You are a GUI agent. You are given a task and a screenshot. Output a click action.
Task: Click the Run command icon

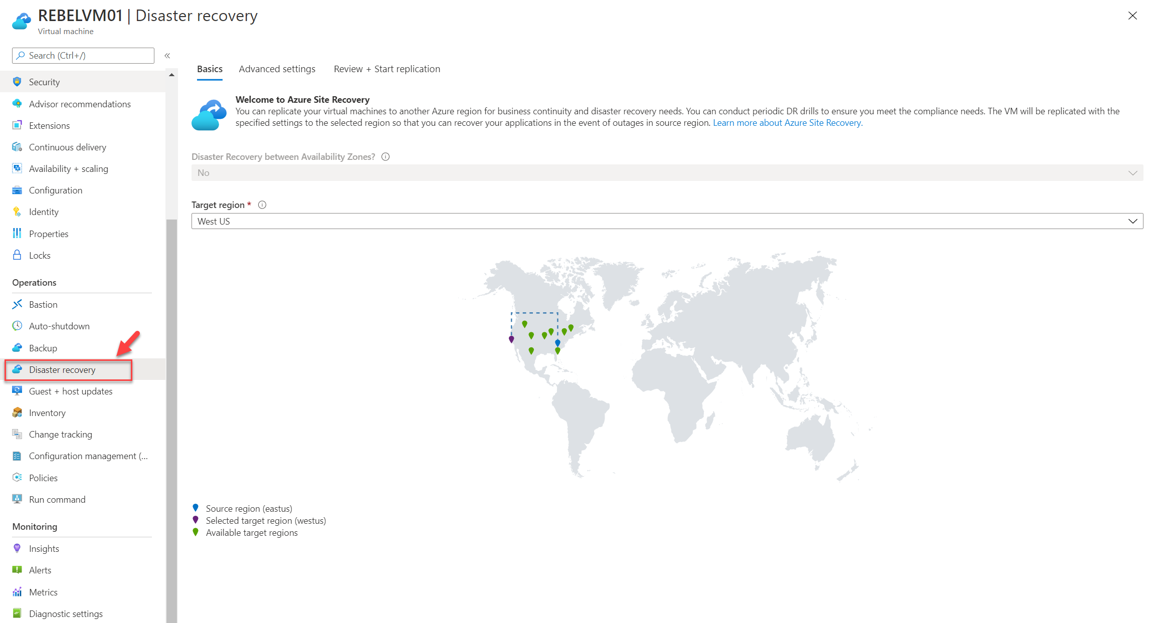tap(17, 499)
